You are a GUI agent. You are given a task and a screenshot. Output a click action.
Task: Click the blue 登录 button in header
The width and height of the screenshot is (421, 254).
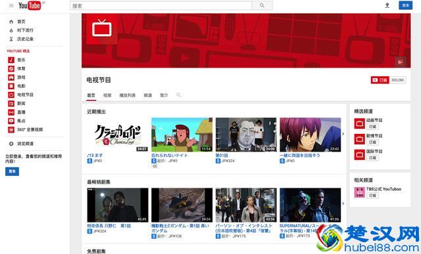tap(405, 5)
